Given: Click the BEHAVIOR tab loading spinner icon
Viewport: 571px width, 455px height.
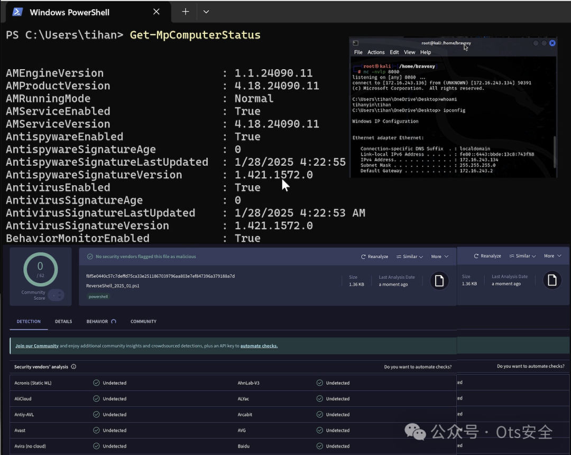Looking at the screenshot, I should pyautogui.click(x=114, y=321).
